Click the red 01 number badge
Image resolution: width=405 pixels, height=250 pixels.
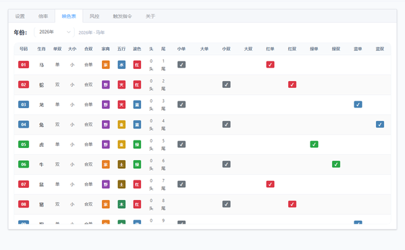[24, 65]
